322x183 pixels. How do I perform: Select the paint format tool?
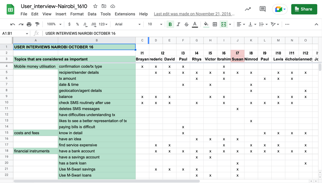[37, 24]
